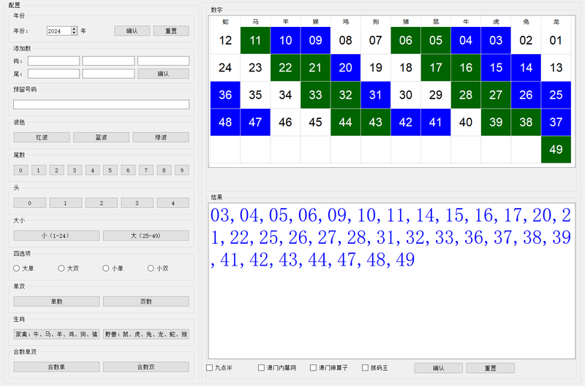Select number cell 29

pyautogui.click(x=436, y=95)
